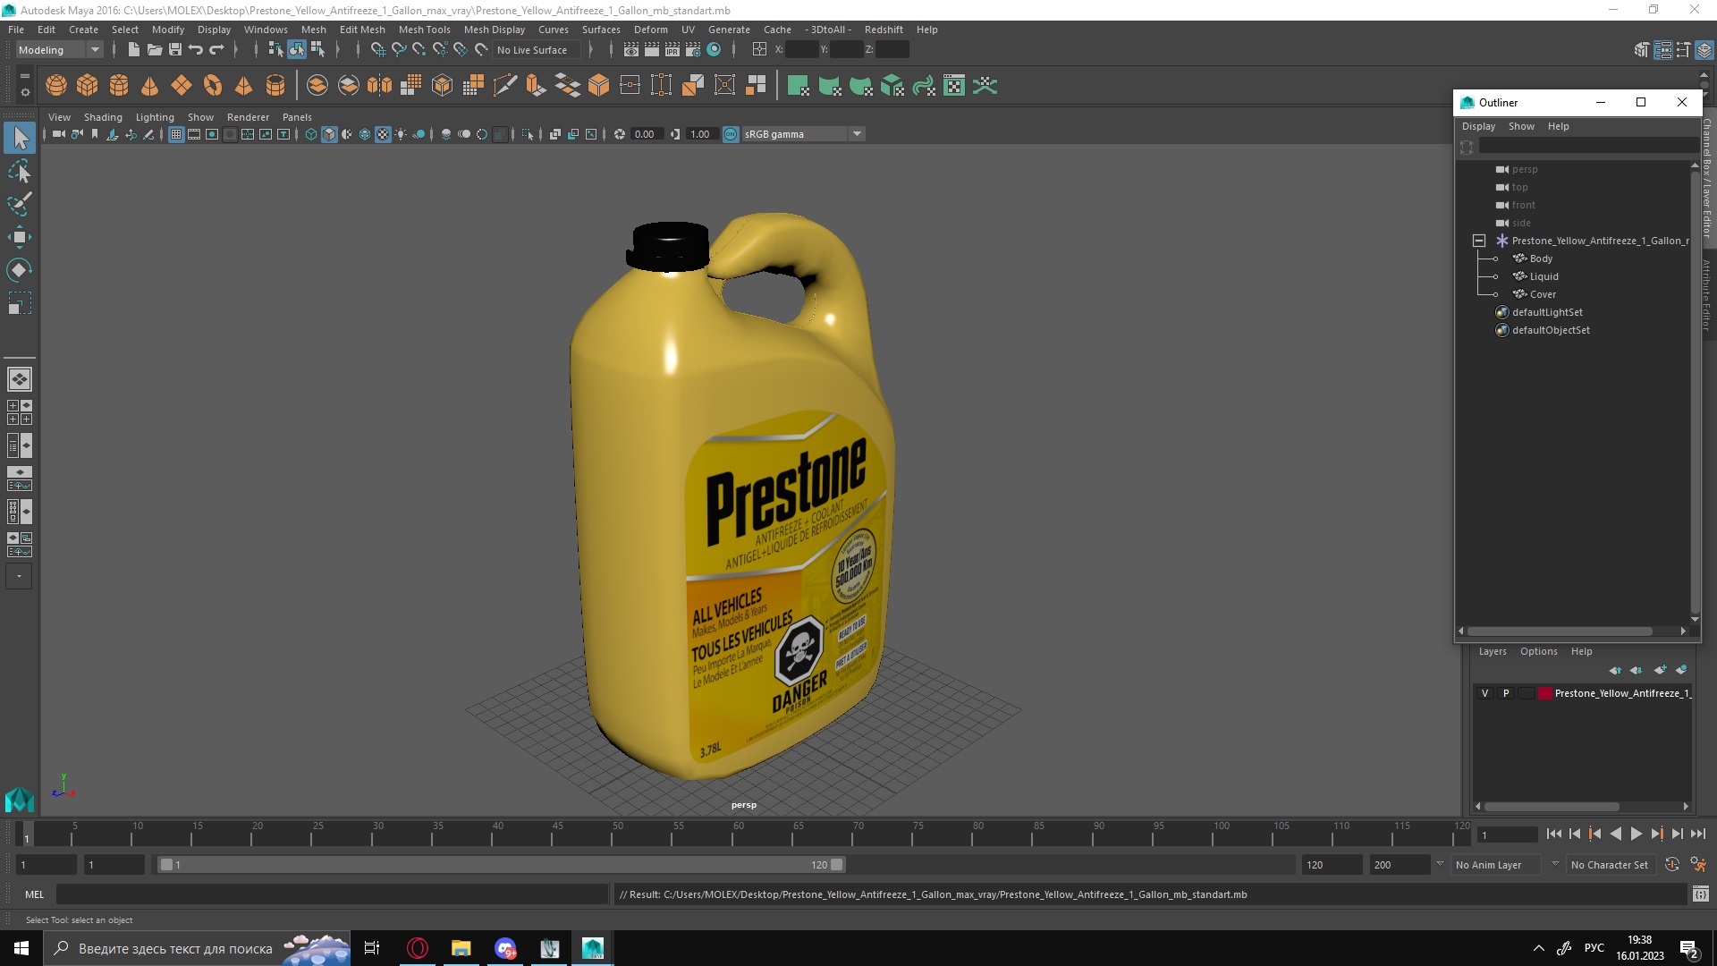Viewport: 1717px width, 966px height.
Task: Toggle wireframe shading in viewport
Action: pos(310,134)
